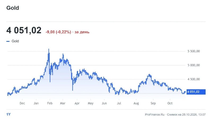Click the Feb label on time axis

pyautogui.click(x=50, y=103)
